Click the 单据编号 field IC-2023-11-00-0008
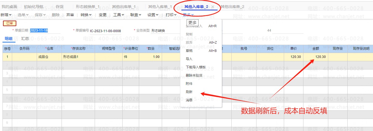 click(105, 31)
